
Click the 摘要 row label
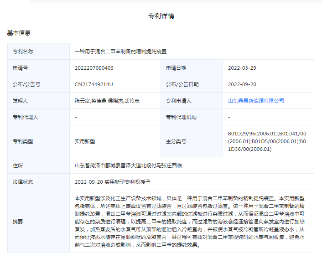[18, 222]
